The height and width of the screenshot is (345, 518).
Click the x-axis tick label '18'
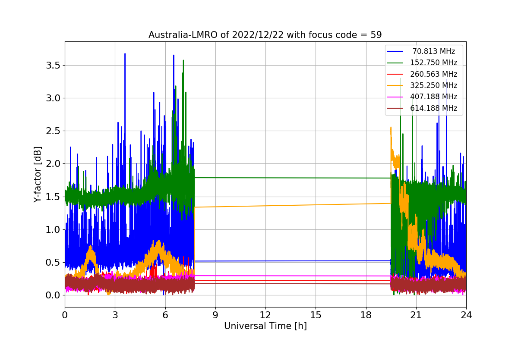coord(366,315)
